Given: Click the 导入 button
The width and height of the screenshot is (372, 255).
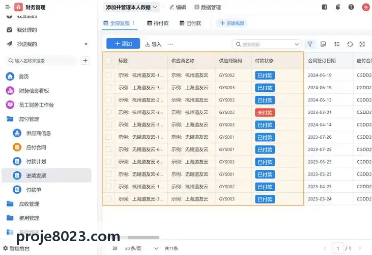Looking at the screenshot, I should pyautogui.click(x=153, y=44).
